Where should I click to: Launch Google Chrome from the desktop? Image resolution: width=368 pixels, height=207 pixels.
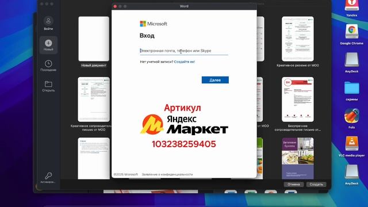351,31
